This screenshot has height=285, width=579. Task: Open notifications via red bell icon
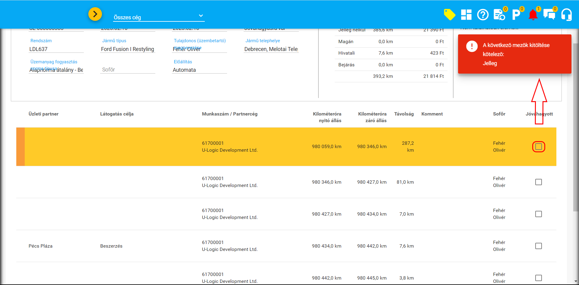point(533,14)
